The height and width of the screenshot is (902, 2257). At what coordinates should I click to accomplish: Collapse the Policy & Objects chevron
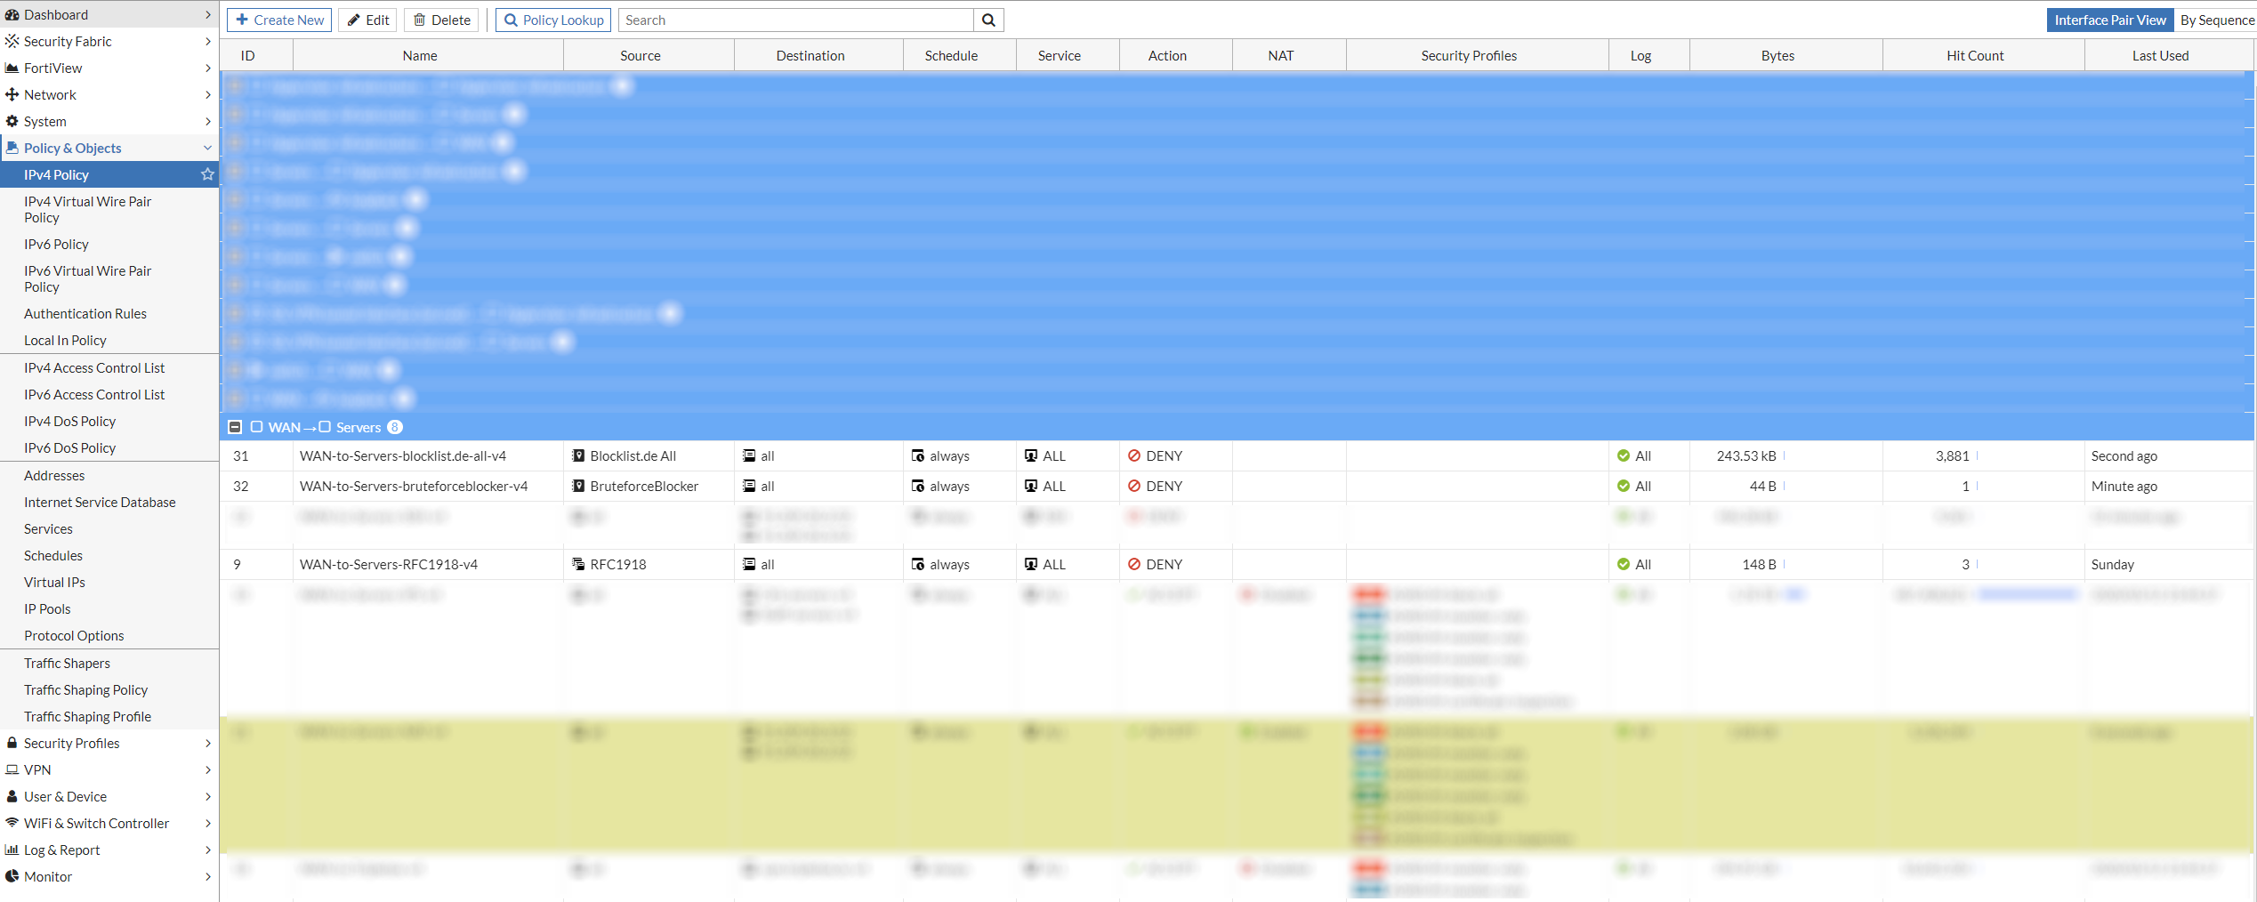tap(208, 149)
